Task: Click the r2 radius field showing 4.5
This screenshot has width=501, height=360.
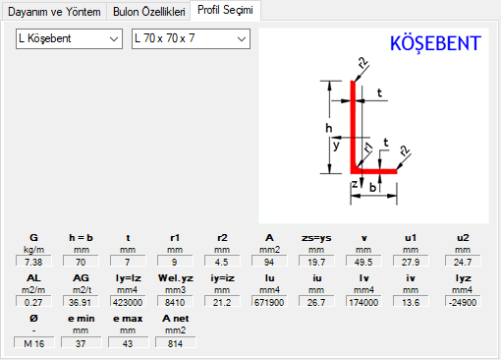Action: coord(222,262)
